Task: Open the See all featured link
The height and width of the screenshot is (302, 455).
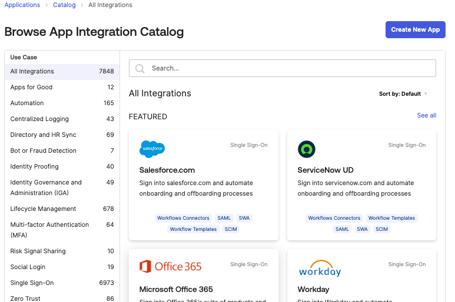Action: click(427, 115)
